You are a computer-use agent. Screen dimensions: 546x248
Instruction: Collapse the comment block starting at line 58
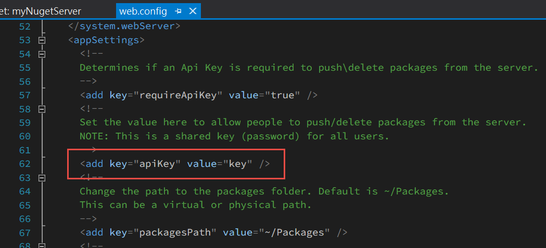pyautogui.click(x=42, y=109)
